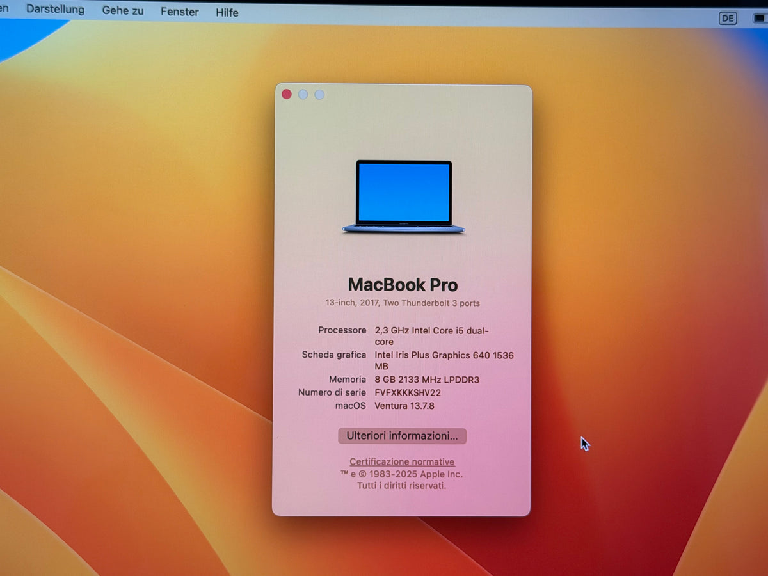The image size is (768, 576).
Task: Open the Gehe zu menu
Action: [x=123, y=11]
